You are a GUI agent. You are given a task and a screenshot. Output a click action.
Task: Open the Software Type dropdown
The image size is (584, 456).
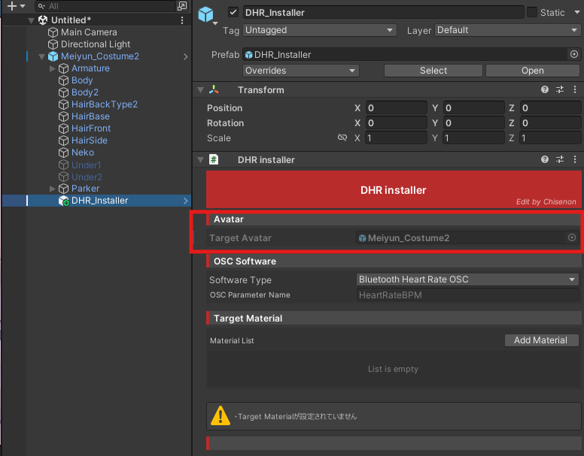[x=467, y=279]
